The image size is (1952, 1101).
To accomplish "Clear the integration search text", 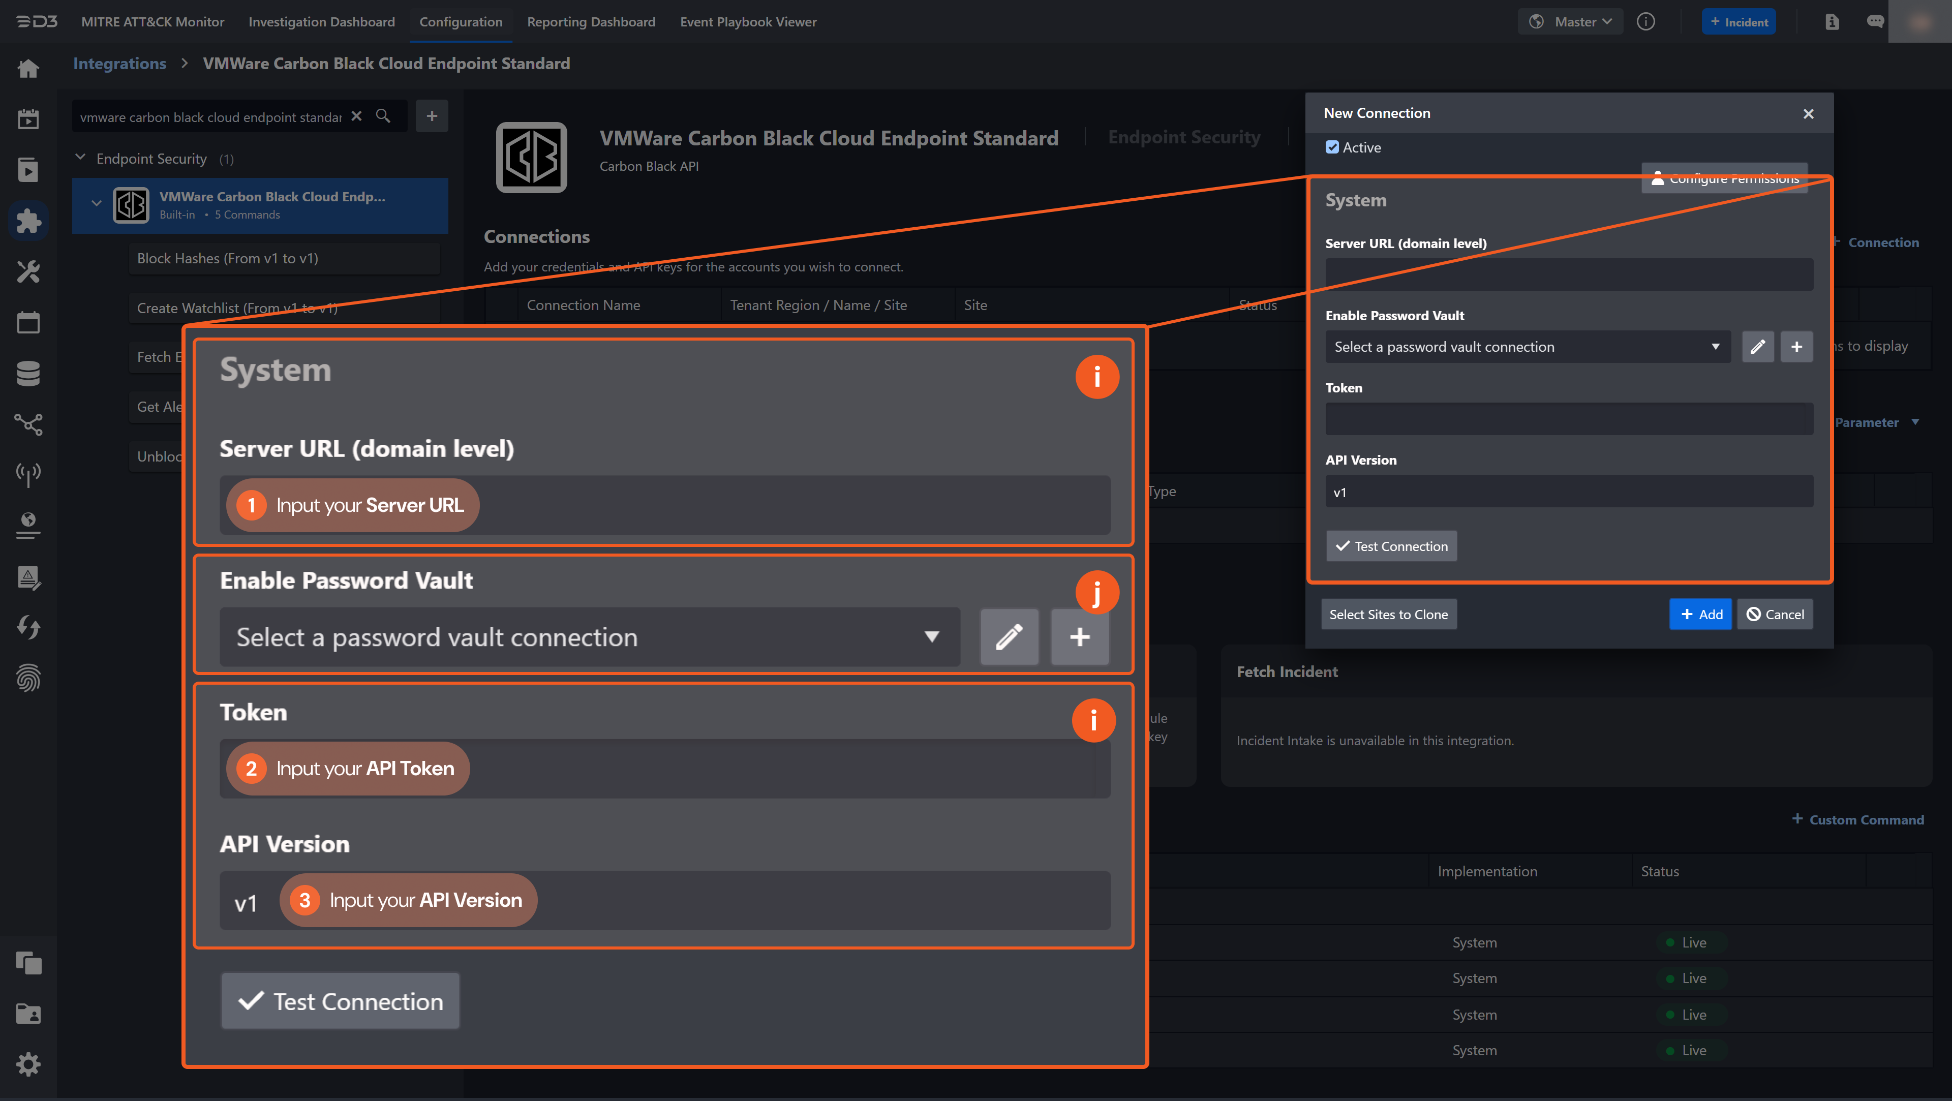I will (x=356, y=116).
